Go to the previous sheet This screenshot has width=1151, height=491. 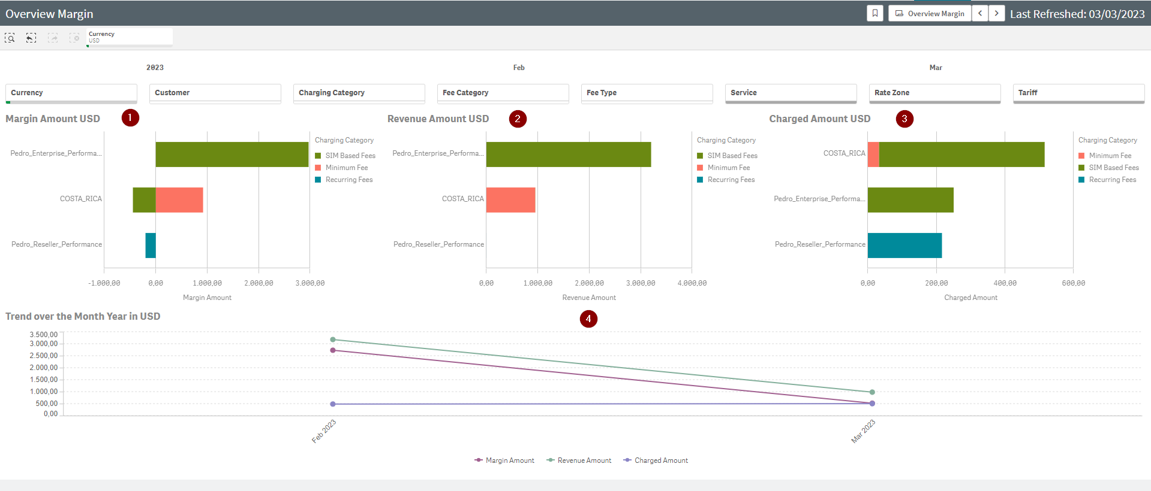[x=980, y=13]
